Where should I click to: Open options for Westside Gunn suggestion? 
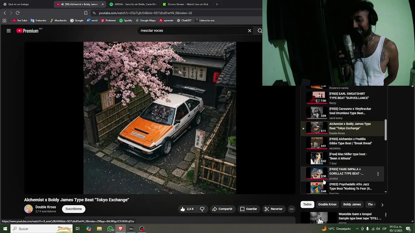click(x=386, y=215)
